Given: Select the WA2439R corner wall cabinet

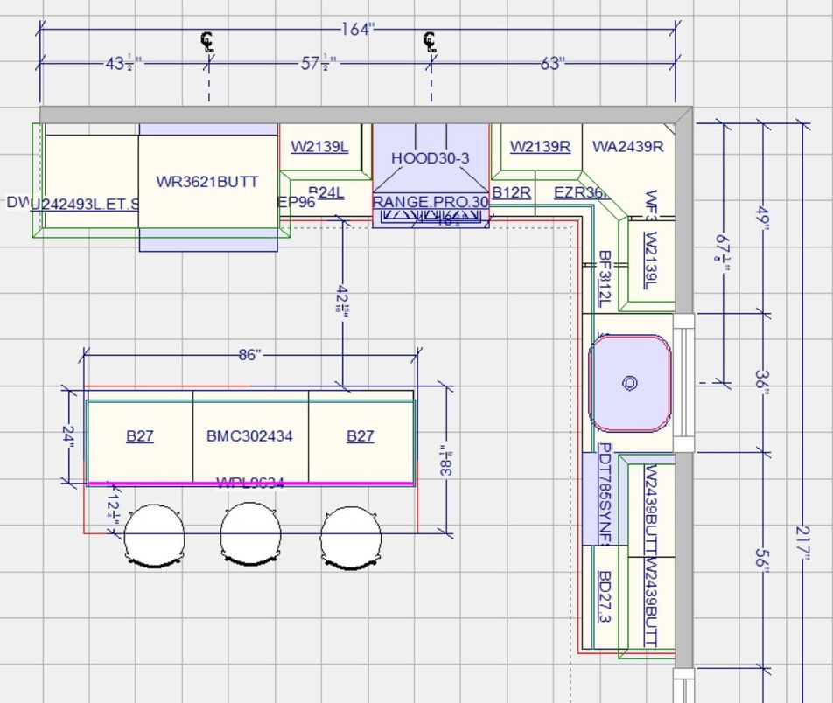Looking at the screenshot, I should click(x=627, y=146).
